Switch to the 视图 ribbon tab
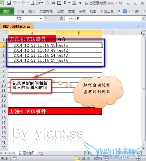 pyautogui.click(x=93, y=11)
